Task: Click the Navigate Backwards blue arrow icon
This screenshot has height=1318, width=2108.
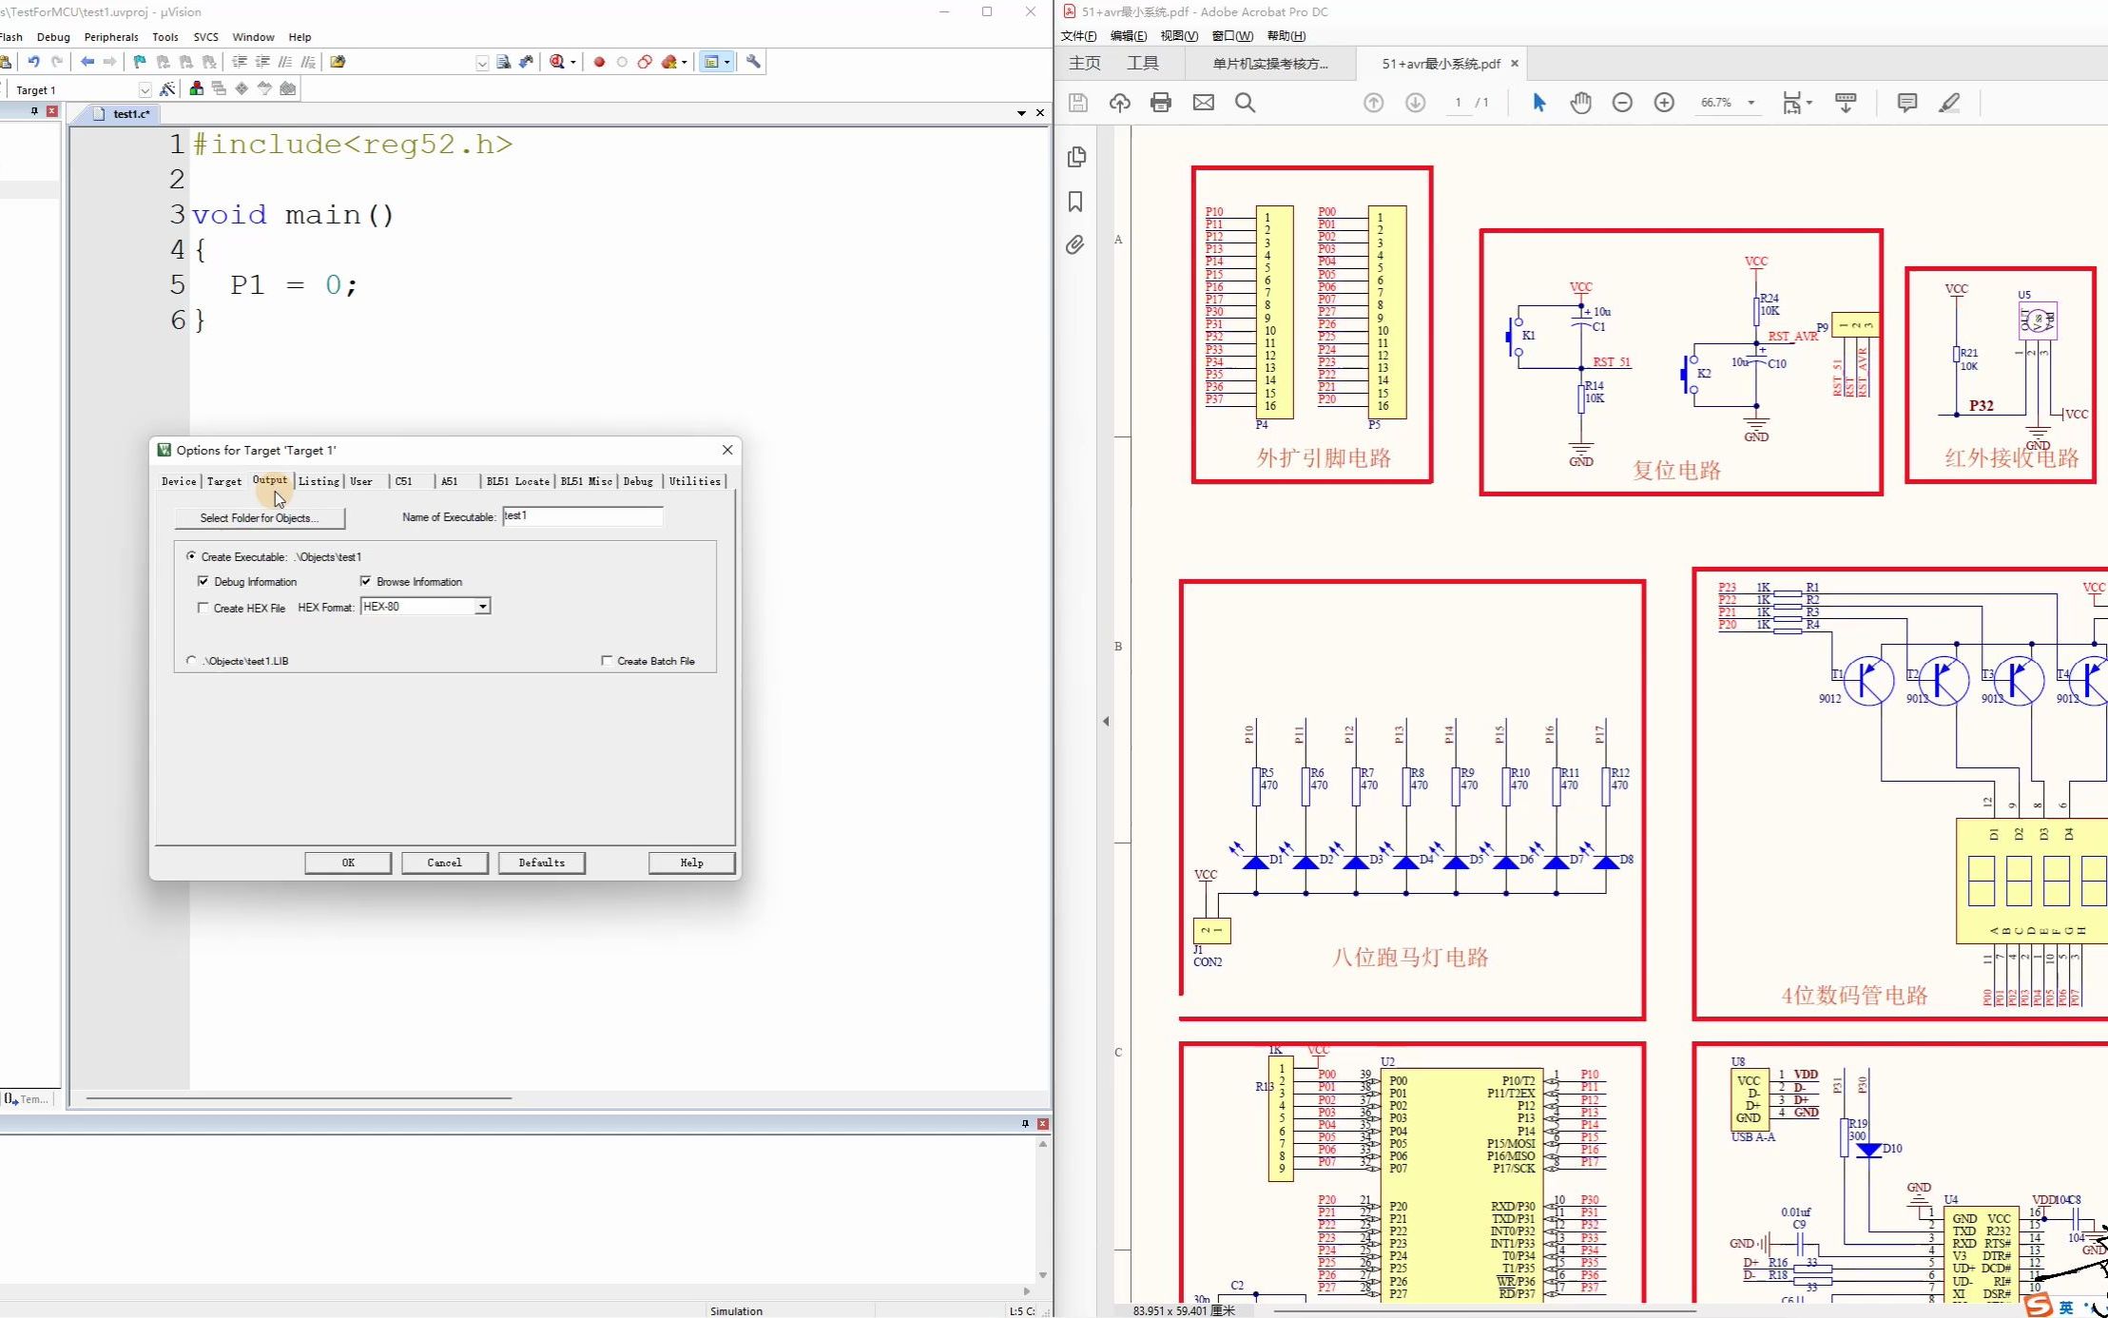Action: tap(87, 62)
